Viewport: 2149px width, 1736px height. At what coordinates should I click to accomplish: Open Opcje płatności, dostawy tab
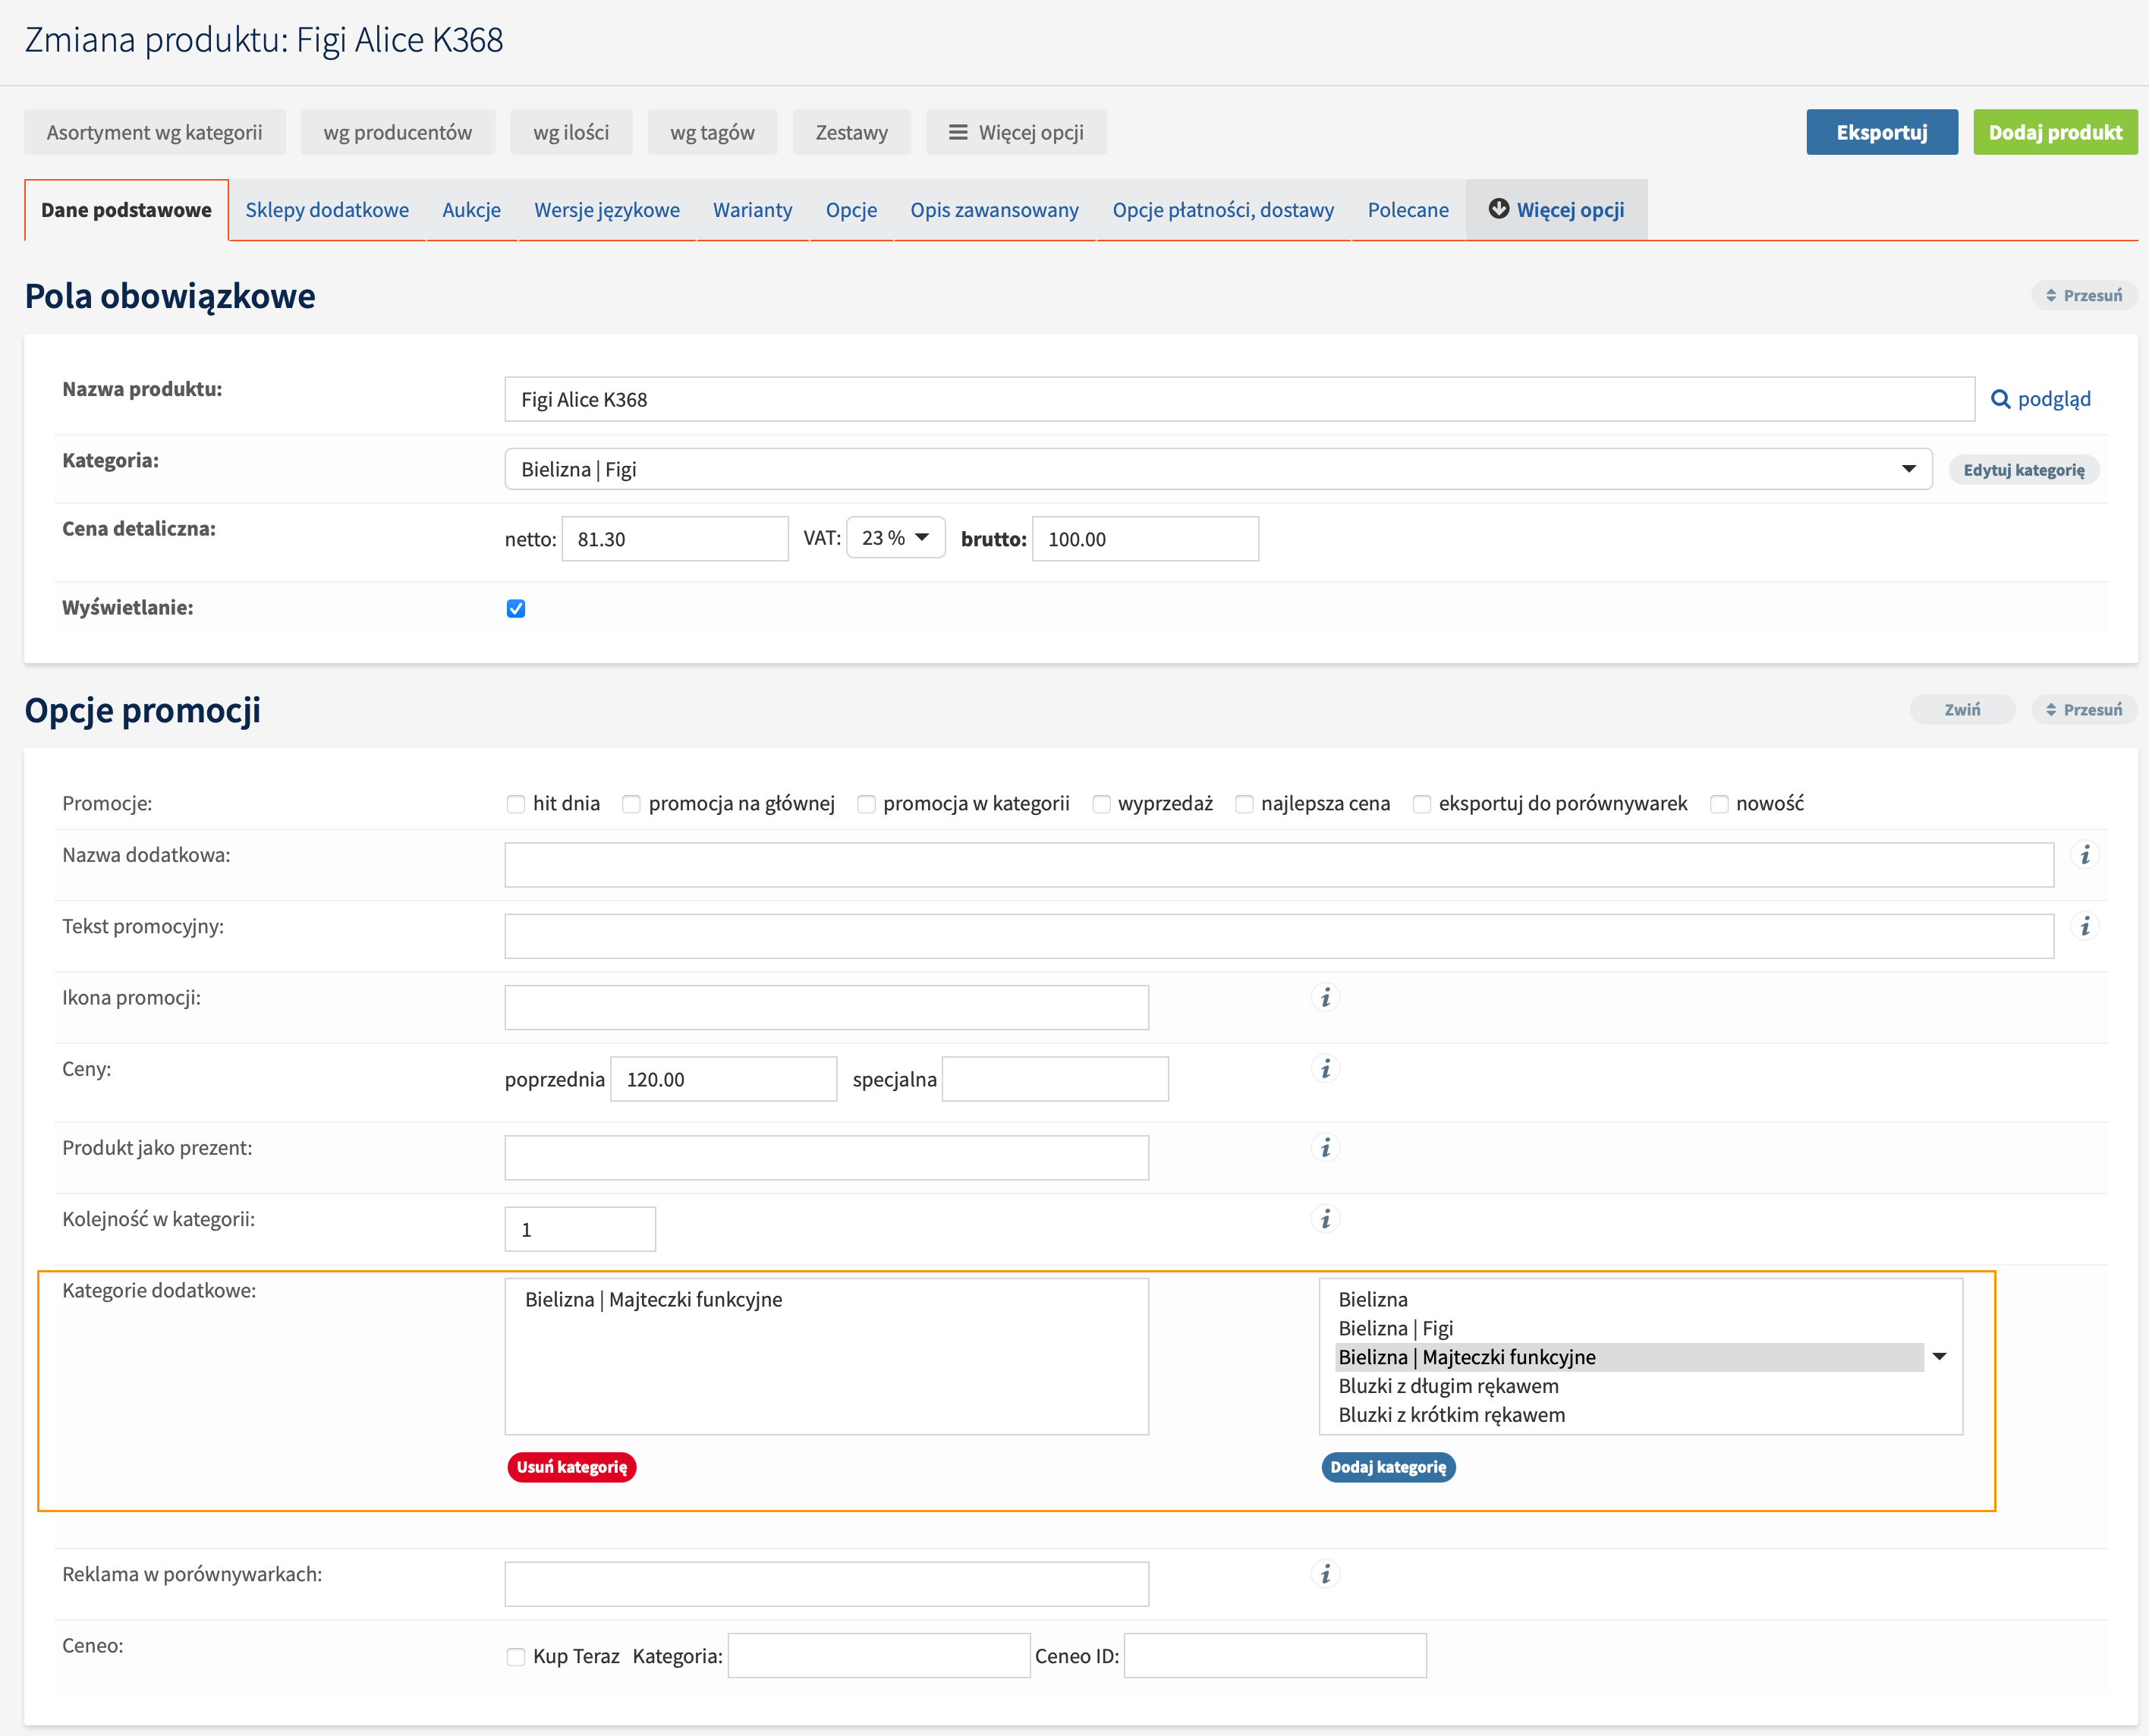pos(1223,210)
